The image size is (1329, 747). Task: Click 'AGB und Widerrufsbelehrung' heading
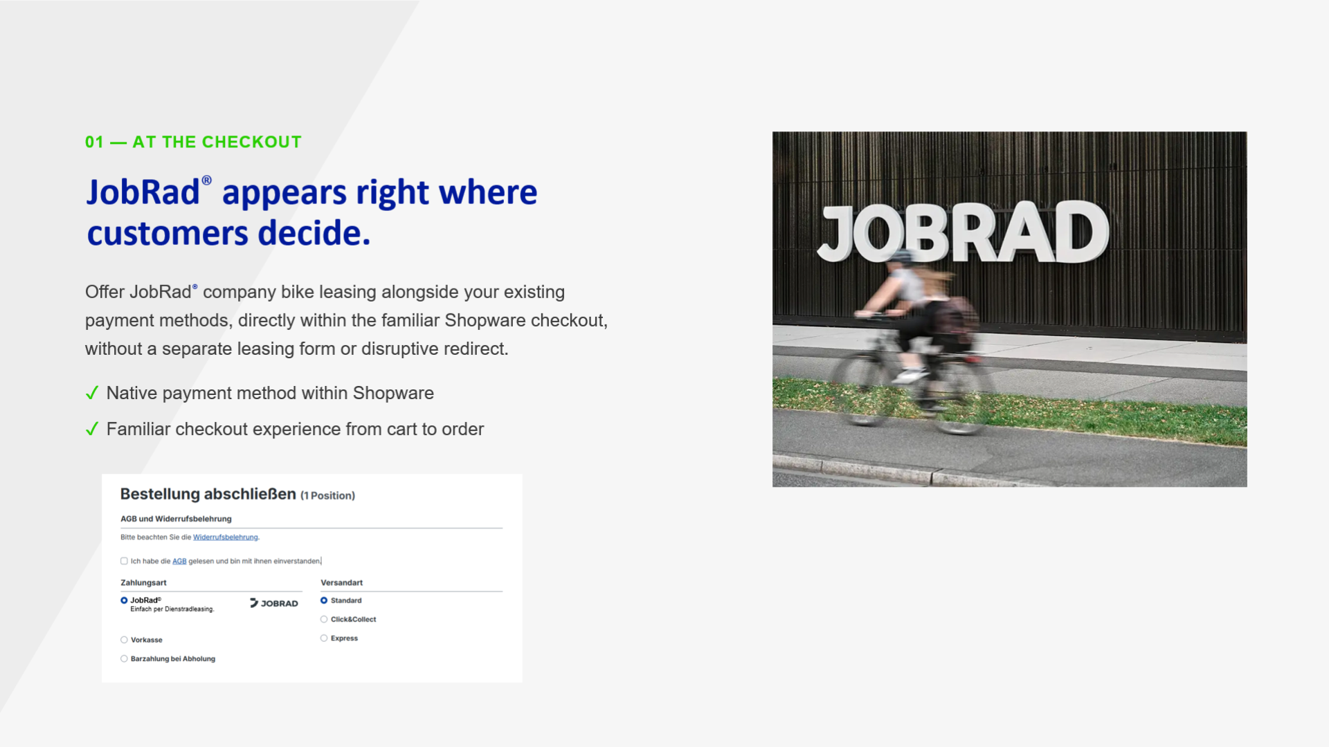tap(176, 519)
